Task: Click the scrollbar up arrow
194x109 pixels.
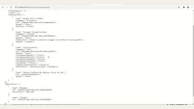Action: click(193, 11)
